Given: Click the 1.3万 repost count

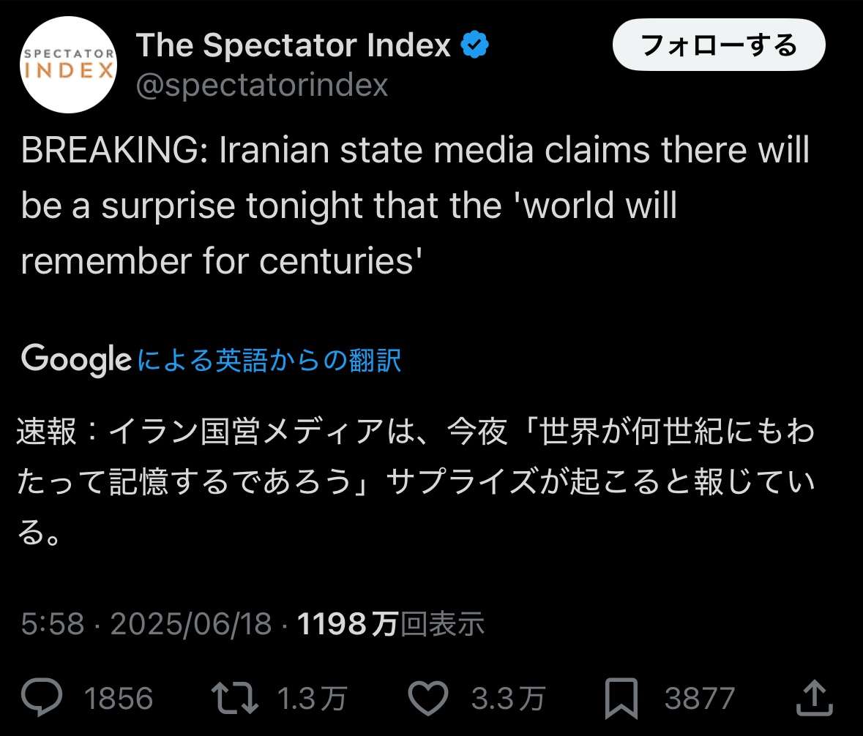Looking at the screenshot, I should coord(311,699).
